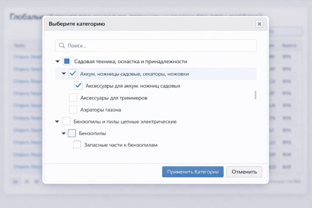Collapse the Садовая техника tree arrow
312x208 pixels.
pyautogui.click(x=58, y=62)
